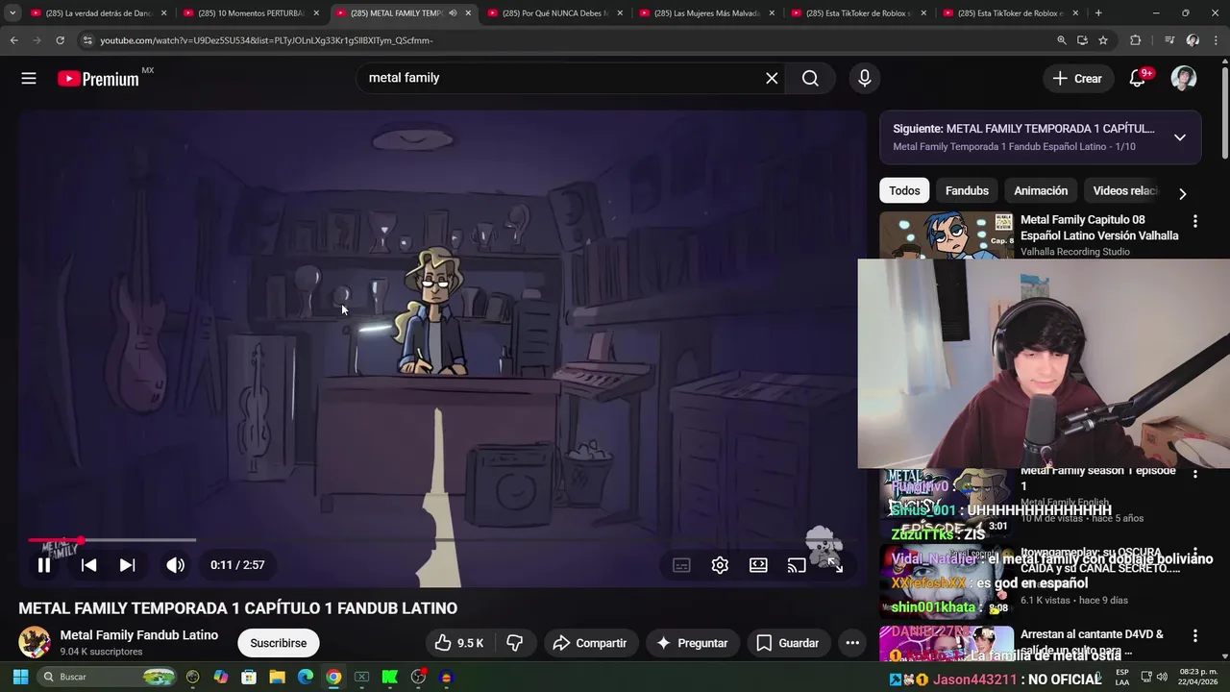Dislike the video

coord(515,643)
